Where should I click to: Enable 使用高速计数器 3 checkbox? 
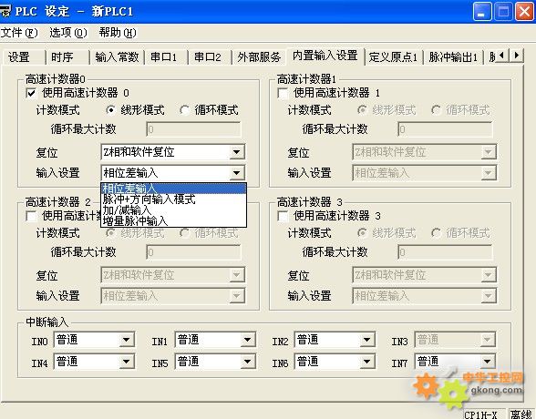point(283,216)
